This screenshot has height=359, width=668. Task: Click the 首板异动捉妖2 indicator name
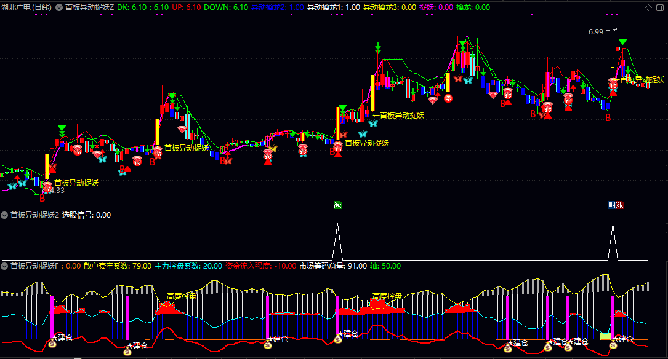pos(34,215)
